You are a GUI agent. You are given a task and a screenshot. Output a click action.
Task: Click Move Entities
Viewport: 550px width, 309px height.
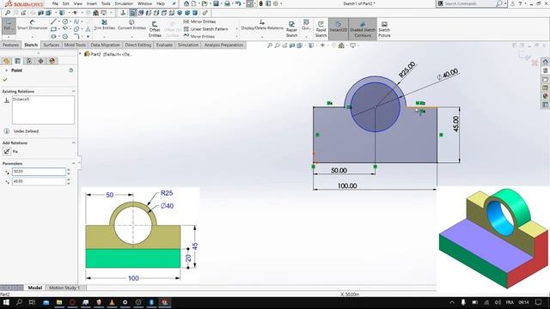(199, 36)
